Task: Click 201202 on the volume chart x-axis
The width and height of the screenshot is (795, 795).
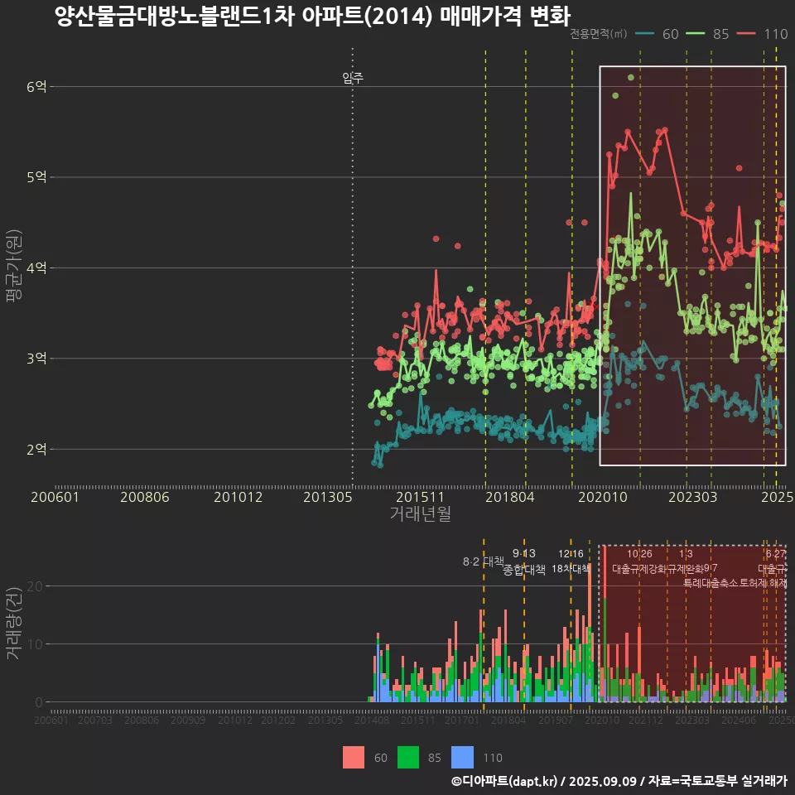Action: tap(278, 720)
